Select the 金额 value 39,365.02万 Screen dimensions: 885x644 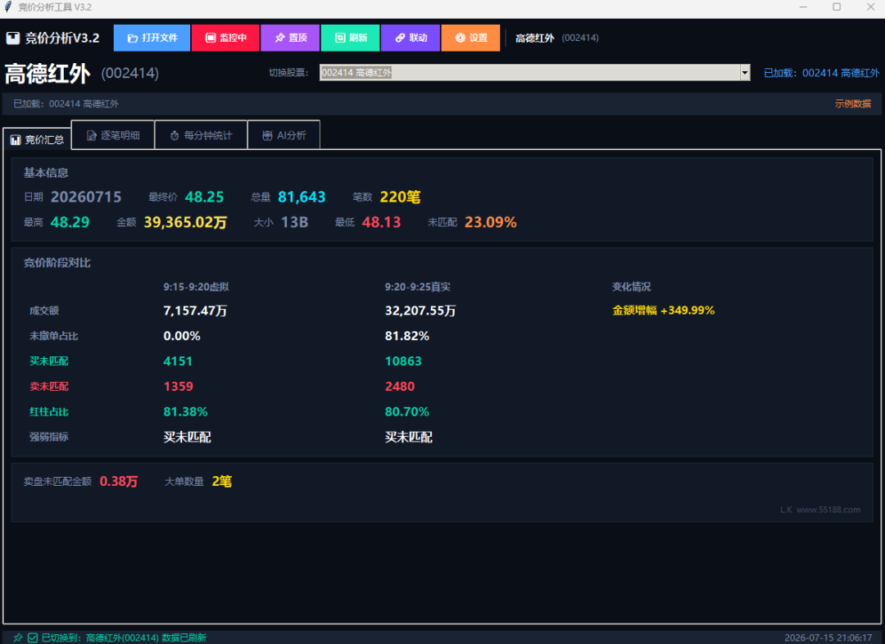pos(185,222)
